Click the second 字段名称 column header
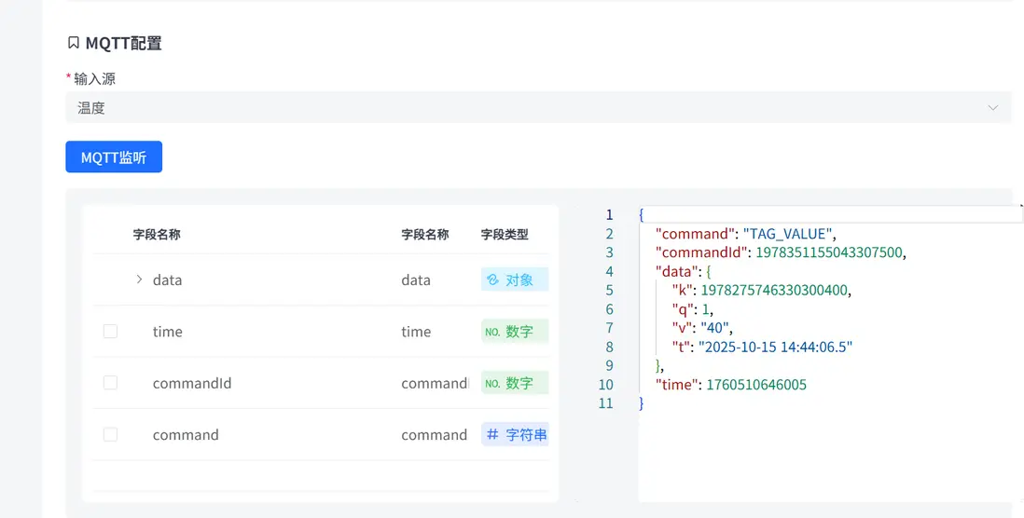1024x518 pixels. click(425, 234)
